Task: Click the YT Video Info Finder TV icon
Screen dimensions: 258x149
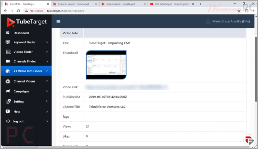Action: click(8, 71)
